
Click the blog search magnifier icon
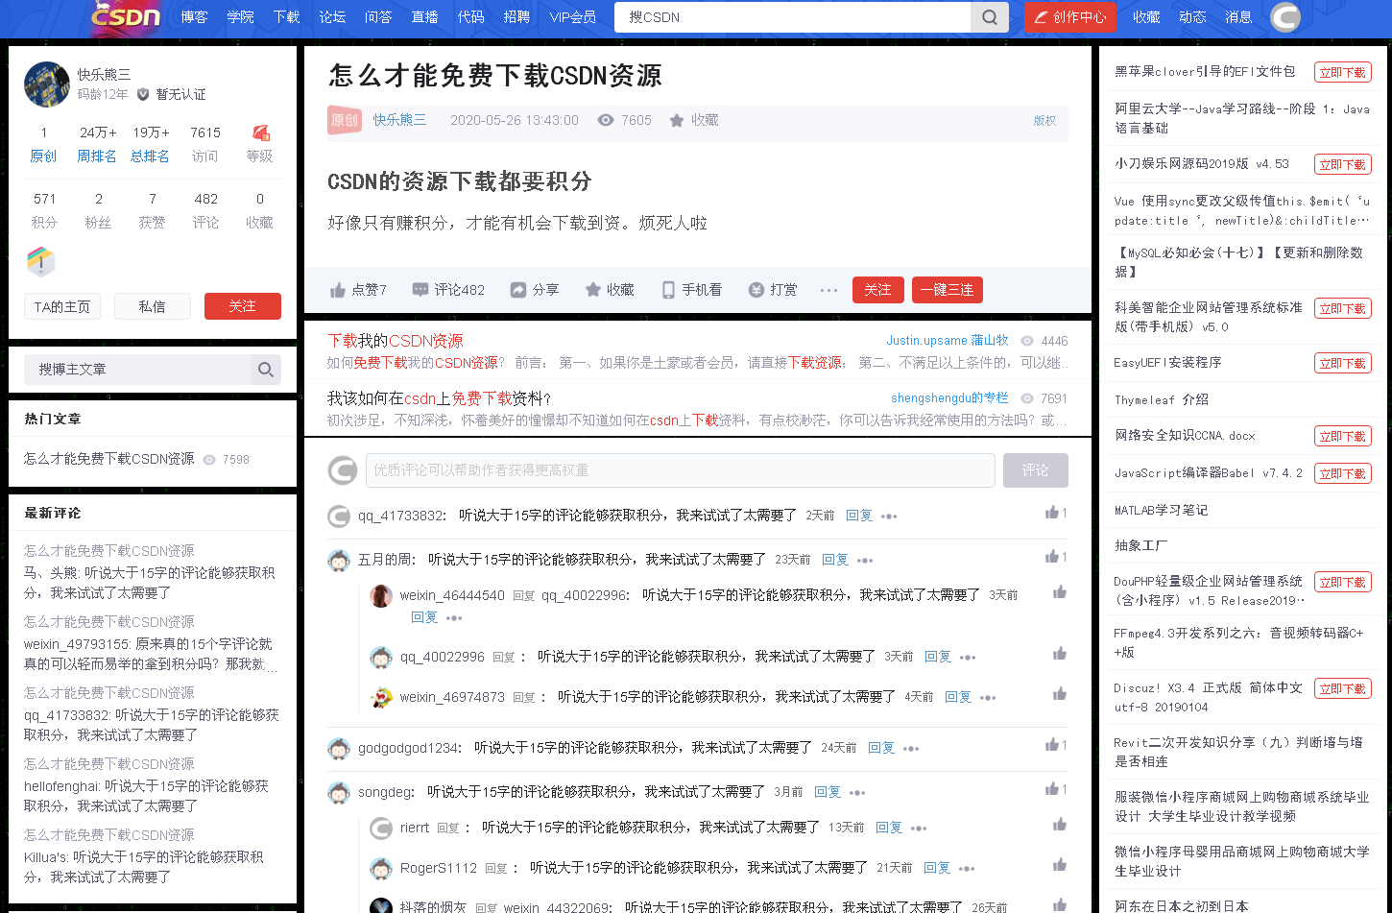pos(266,370)
